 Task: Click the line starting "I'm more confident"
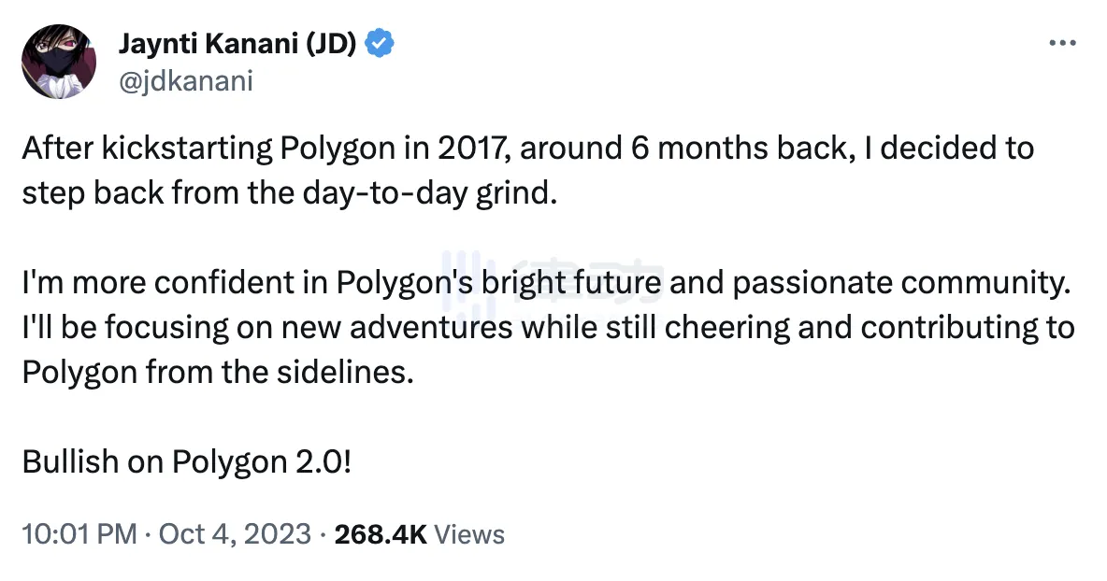[544, 284]
